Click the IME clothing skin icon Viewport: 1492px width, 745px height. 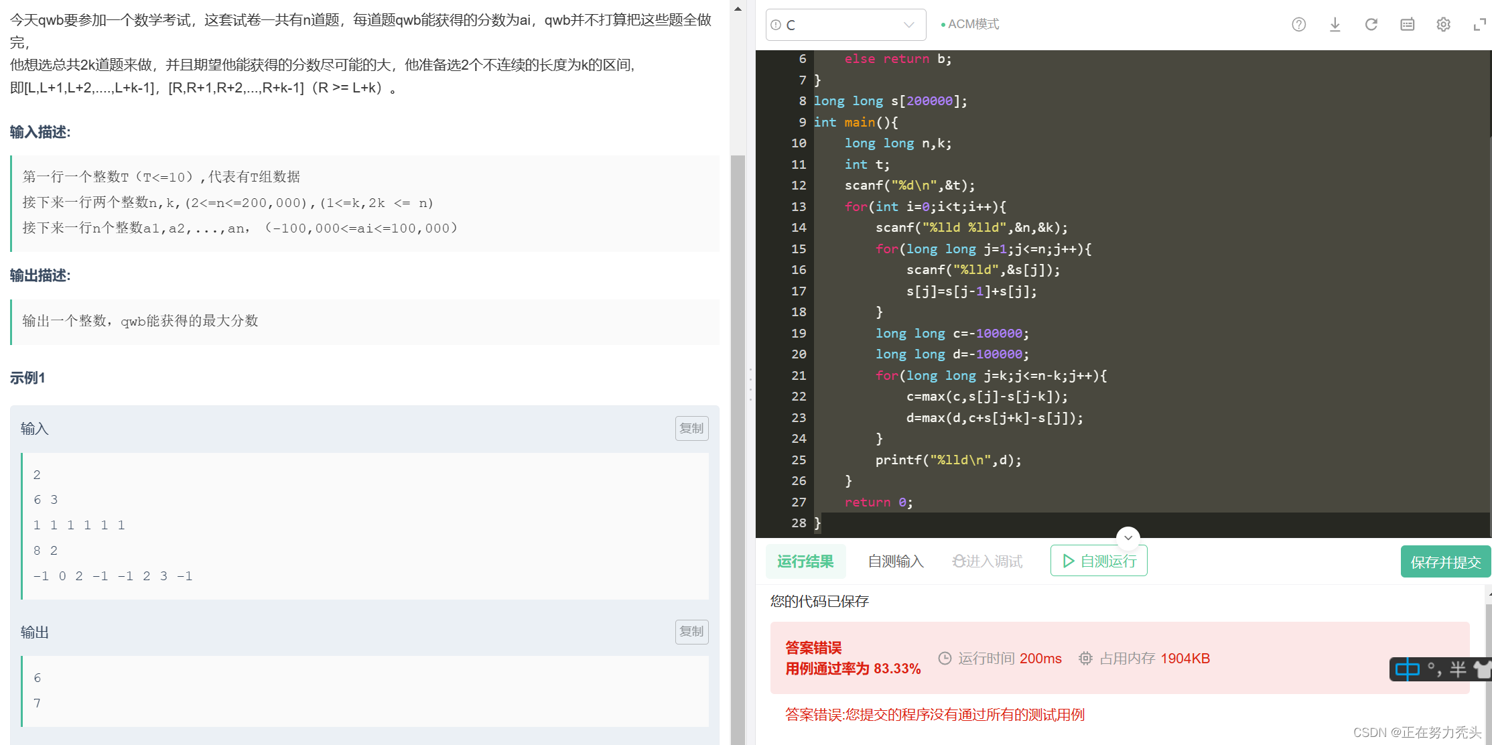pos(1482,669)
